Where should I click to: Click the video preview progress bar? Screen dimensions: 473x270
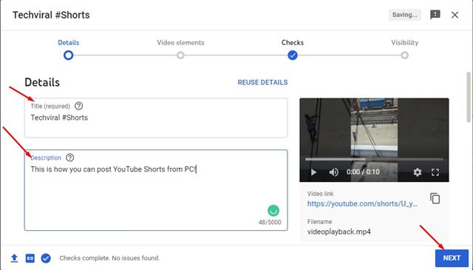pos(374,159)
